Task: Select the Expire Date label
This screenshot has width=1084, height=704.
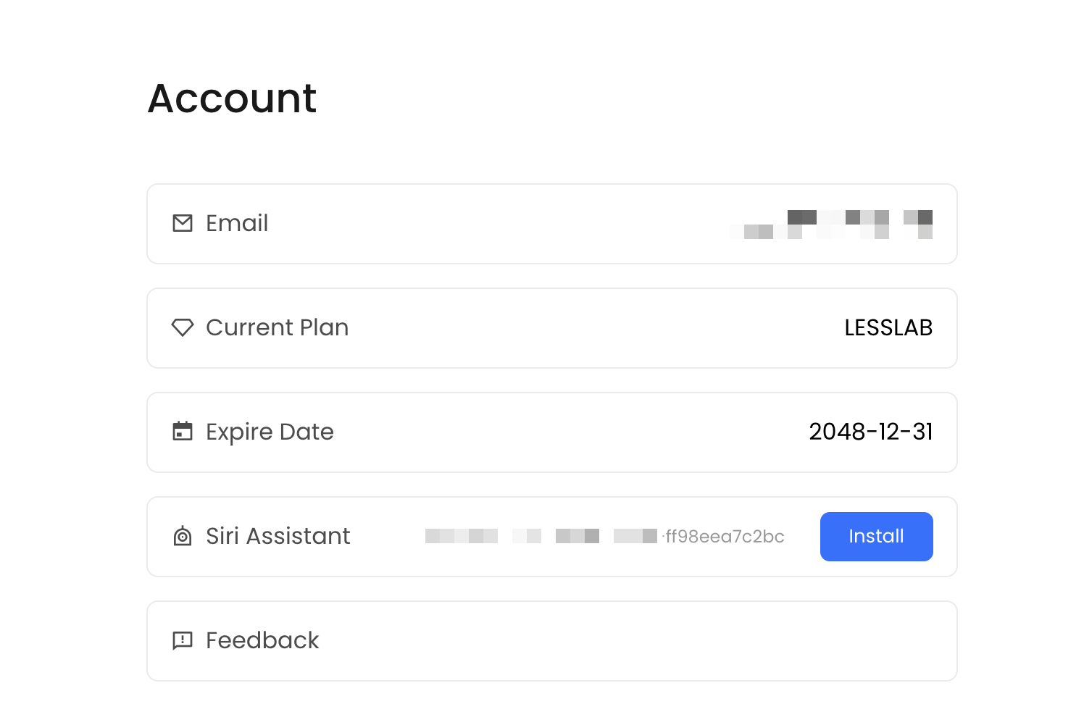Action: (270, 432)
